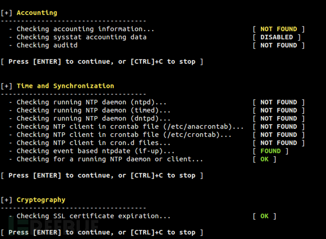Click NOT FOUND status beside auditd
The width and height of the screenshot is (326, 239).
coord(278,45)
